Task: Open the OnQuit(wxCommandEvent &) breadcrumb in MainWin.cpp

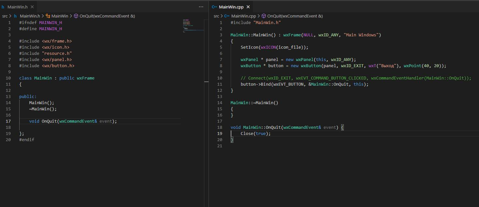Action: pos(295,16)
